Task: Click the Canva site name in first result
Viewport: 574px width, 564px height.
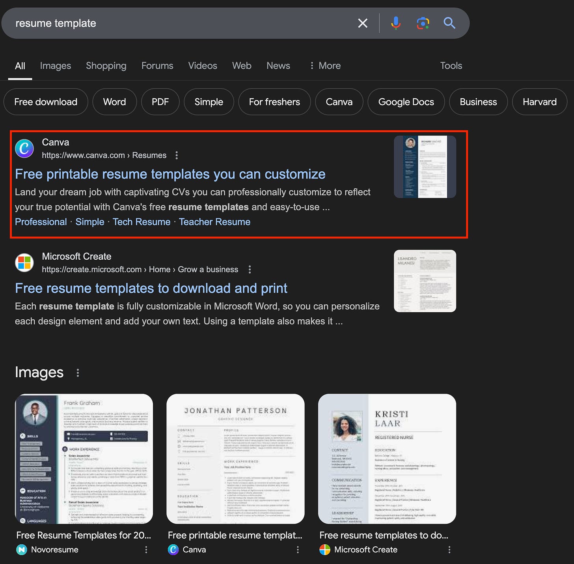Action: pyautogui.click(x=56, y=142)
